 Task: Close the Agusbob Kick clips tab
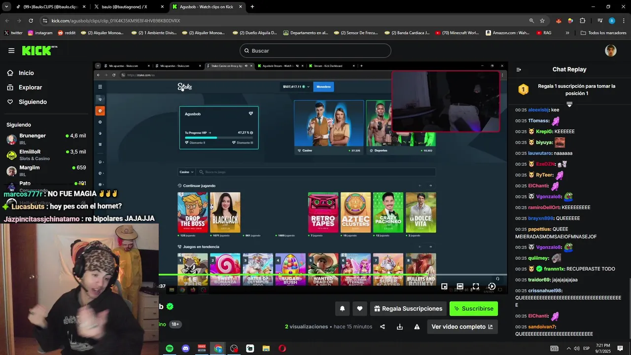(241, 7)
